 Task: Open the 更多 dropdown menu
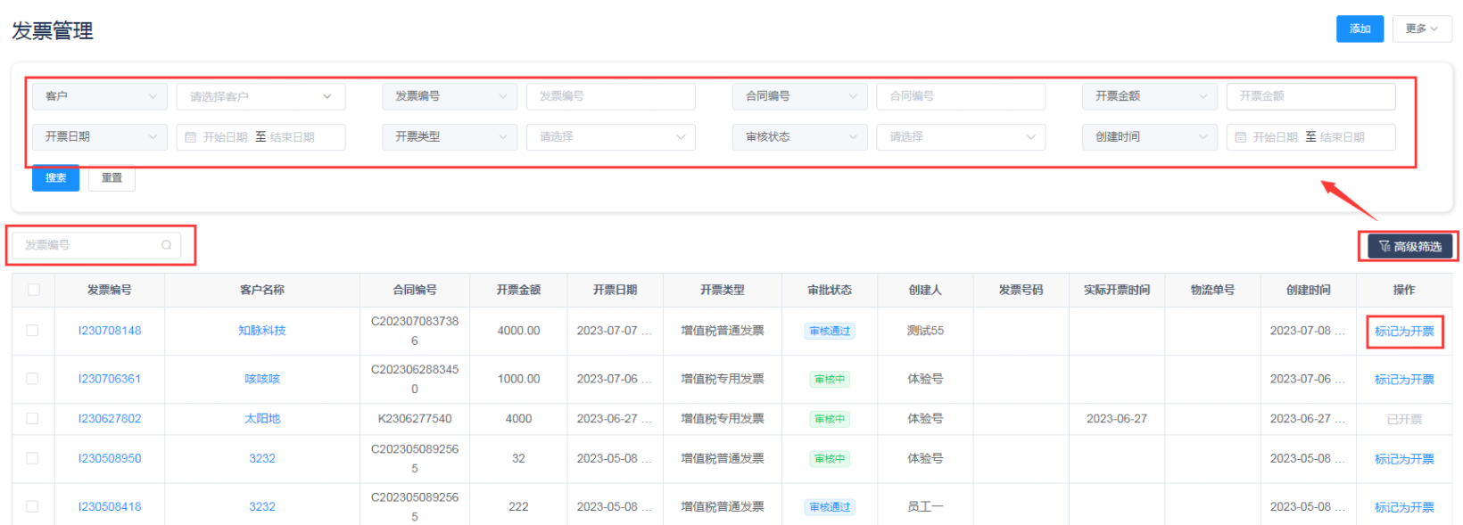pos(1422,29)
